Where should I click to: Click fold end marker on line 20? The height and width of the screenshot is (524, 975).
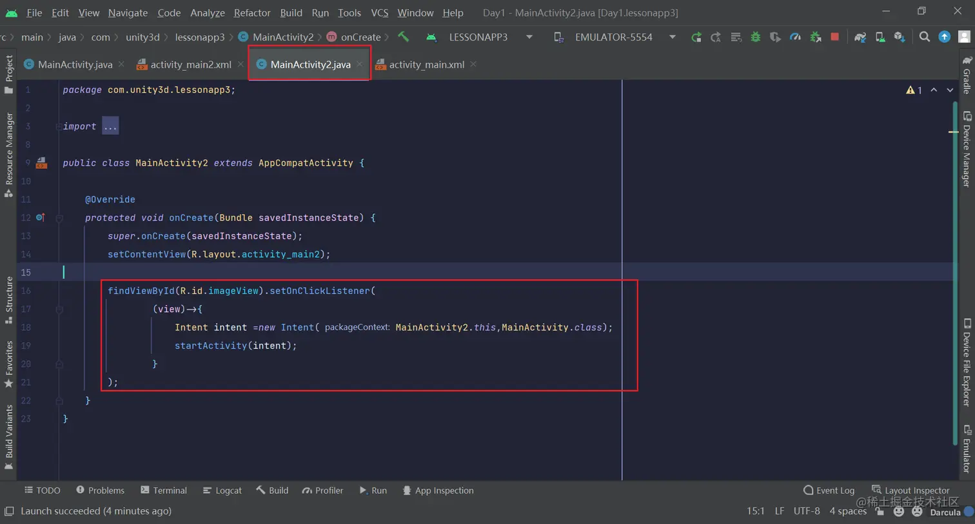click(59, 364)
